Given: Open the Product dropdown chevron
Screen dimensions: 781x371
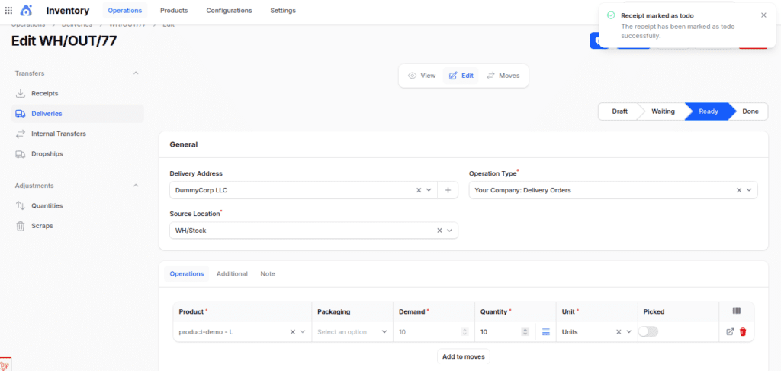Looking at the screenshot, I should [x=302, y=331].
